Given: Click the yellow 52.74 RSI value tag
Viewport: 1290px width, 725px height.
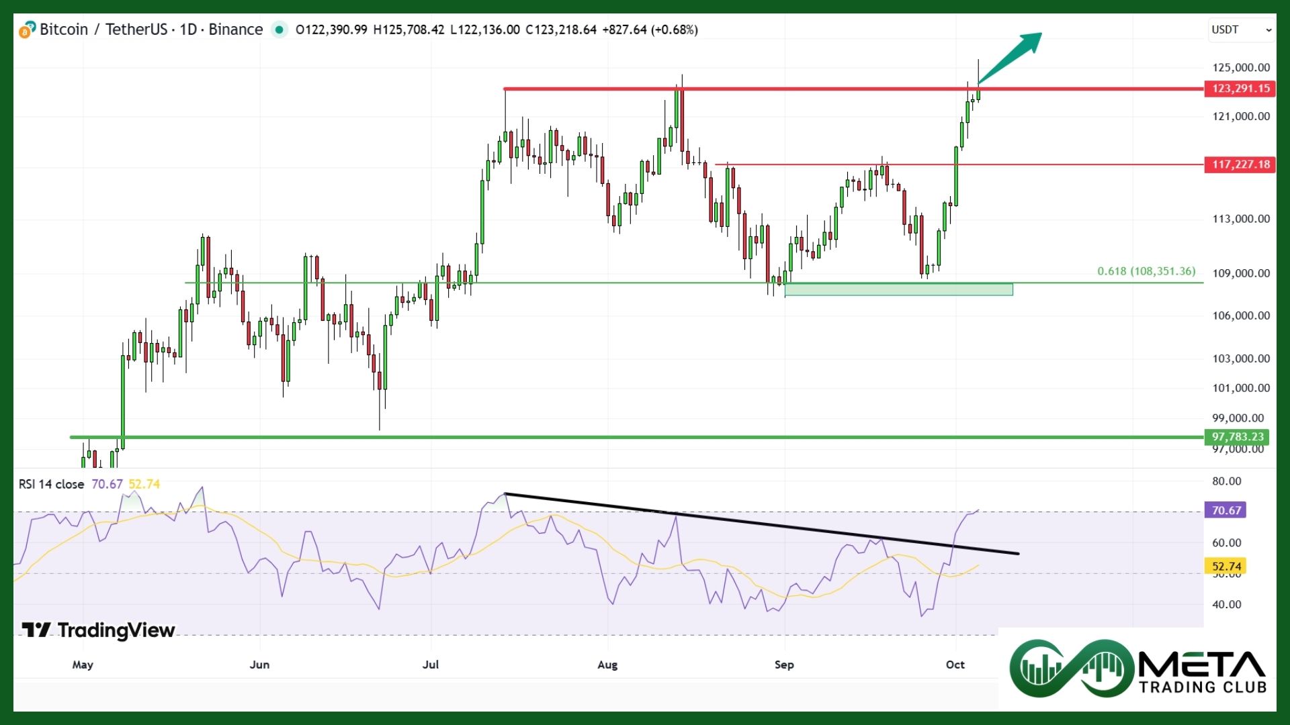Looking at the screenshot, I should (1225, 567).
